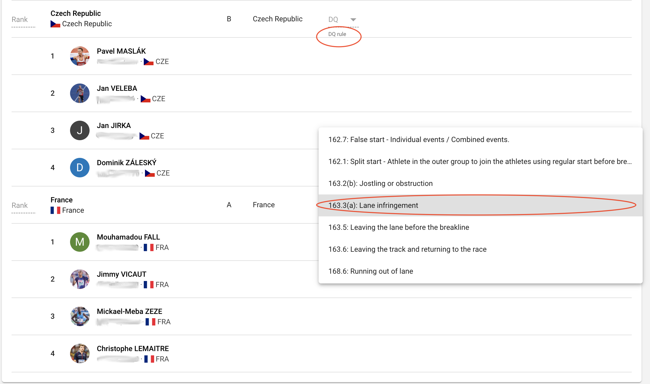650x384 pixels.
Task: Choose '168.6: Running out of lane'
Action: [370, 271]
